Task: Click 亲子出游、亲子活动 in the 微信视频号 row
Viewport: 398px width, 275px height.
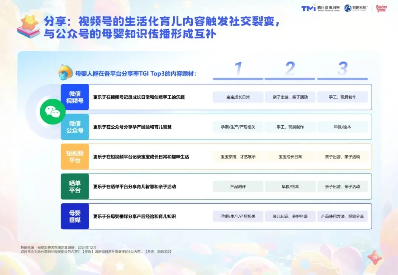Action: pos(290,97)
